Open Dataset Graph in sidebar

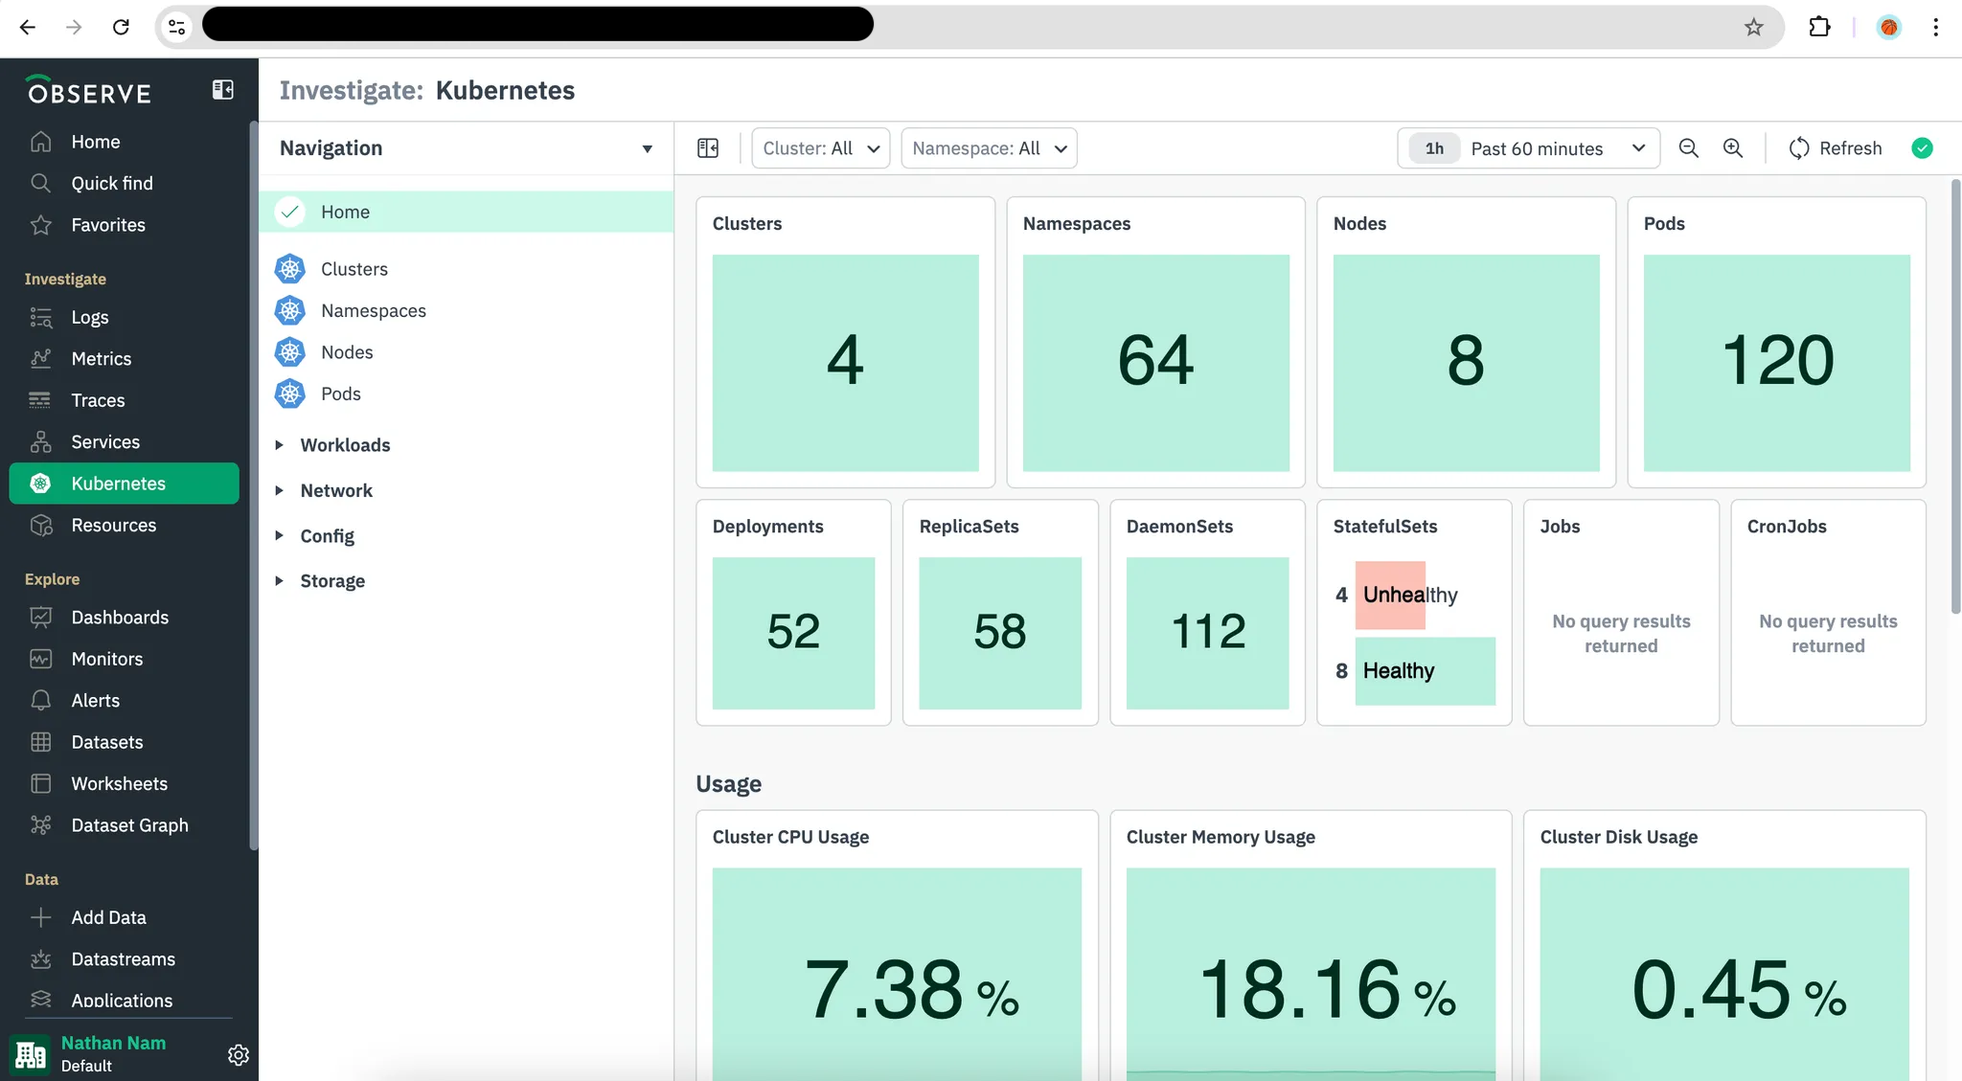pos(129,825)
